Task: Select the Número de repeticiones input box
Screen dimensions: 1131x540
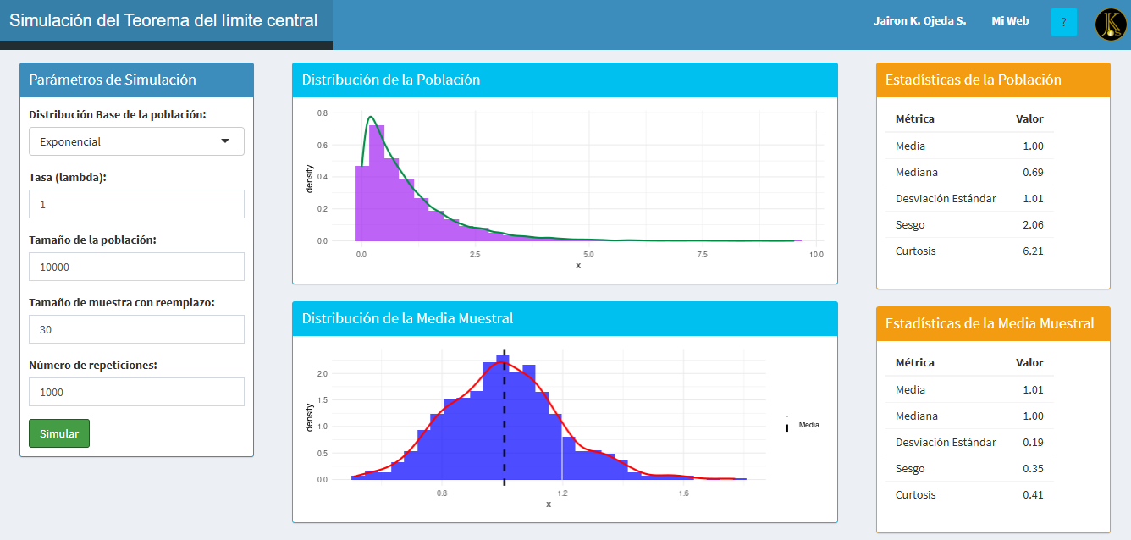Action: (136, 392)
